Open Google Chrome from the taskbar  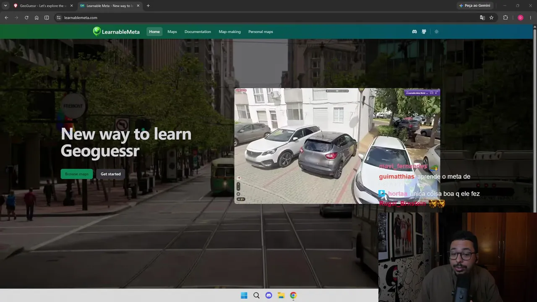point(293,295)
